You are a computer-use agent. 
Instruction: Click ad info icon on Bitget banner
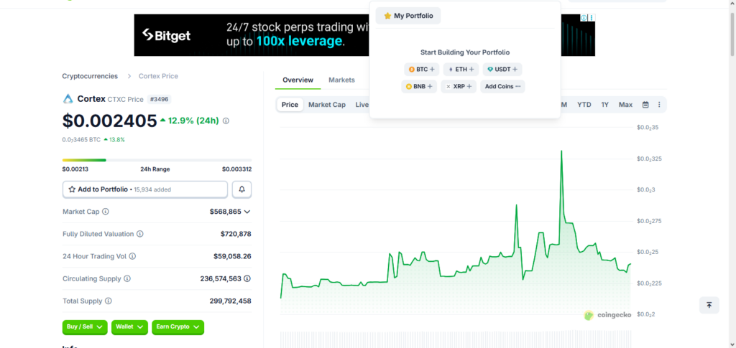click(584, 18)
